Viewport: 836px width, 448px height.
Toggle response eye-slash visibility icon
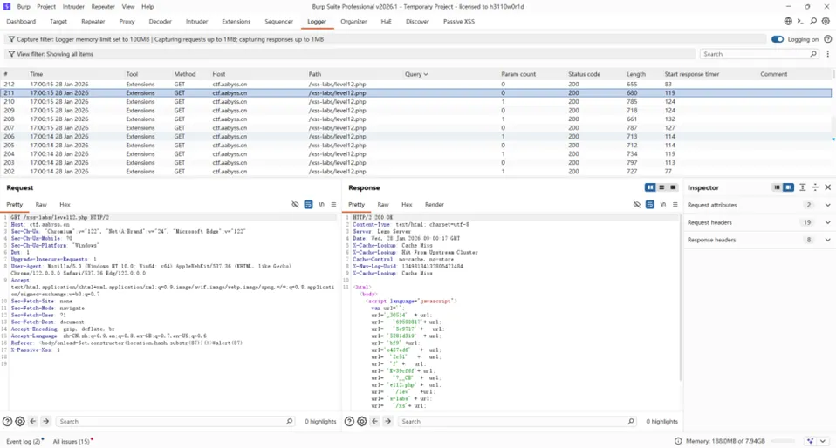636,205
